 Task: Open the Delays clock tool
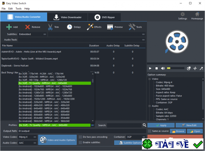pos(69,27)
